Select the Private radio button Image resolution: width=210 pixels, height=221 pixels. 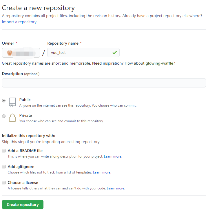coord(4,116)
